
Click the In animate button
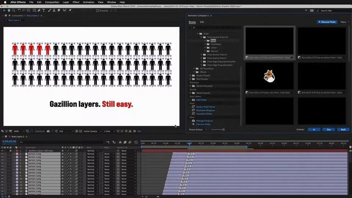(x=314, y=130)
